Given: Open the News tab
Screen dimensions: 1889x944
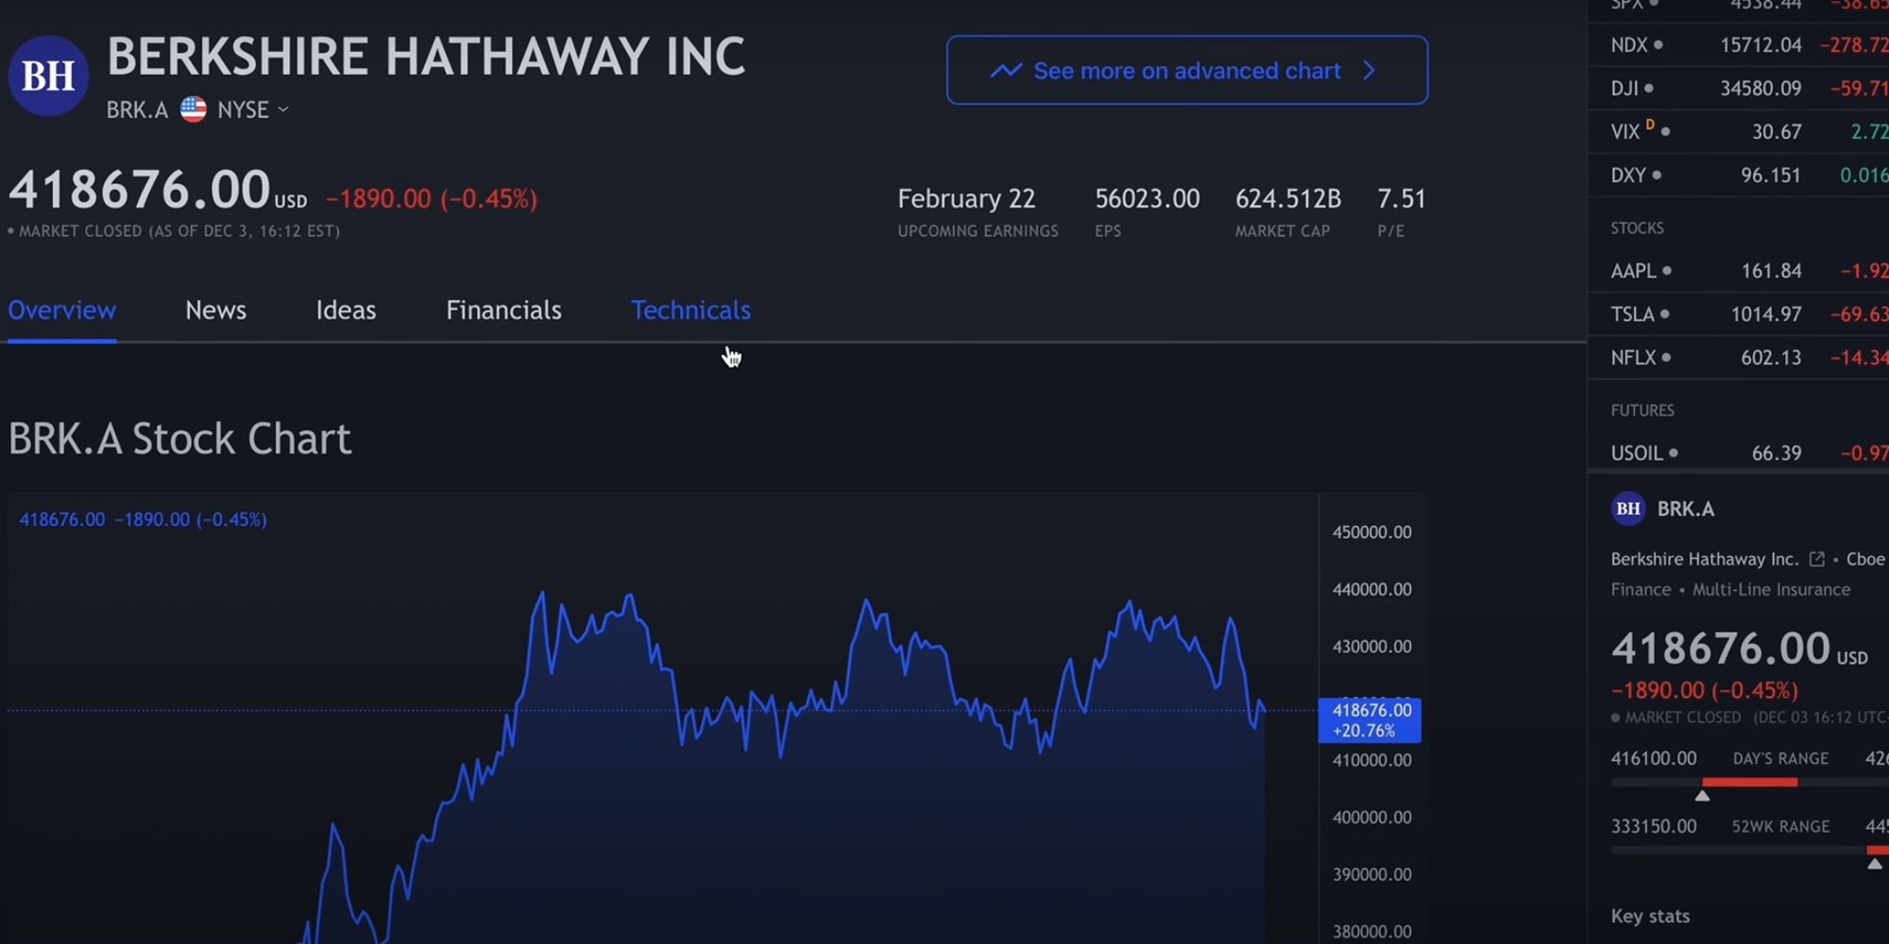Looking at the screenshot, I should [215, 311].
